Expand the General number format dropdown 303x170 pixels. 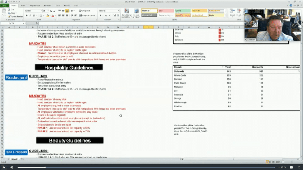pos(118,11)
